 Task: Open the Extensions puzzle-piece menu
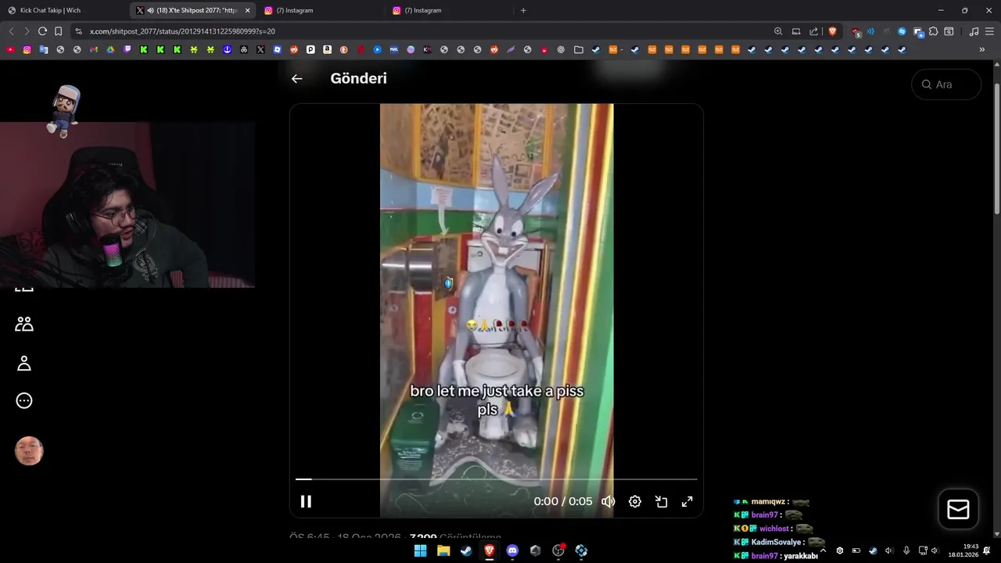pos(933,31)
